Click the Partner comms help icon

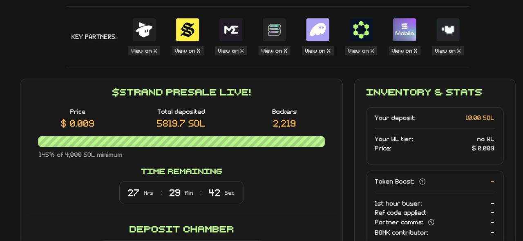(431, 222)
